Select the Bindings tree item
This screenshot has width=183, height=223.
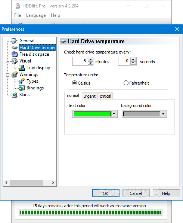[35, 88]
